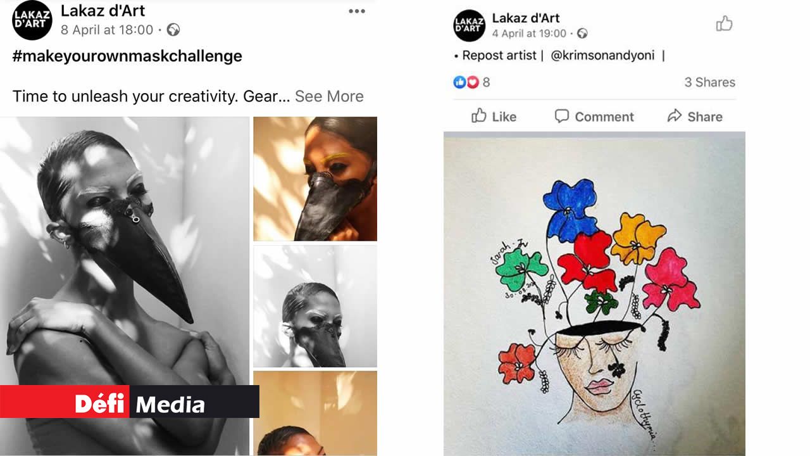Expand caption with See More
Viewport: 810px width, 456px height.
click(x=329, y=96)
